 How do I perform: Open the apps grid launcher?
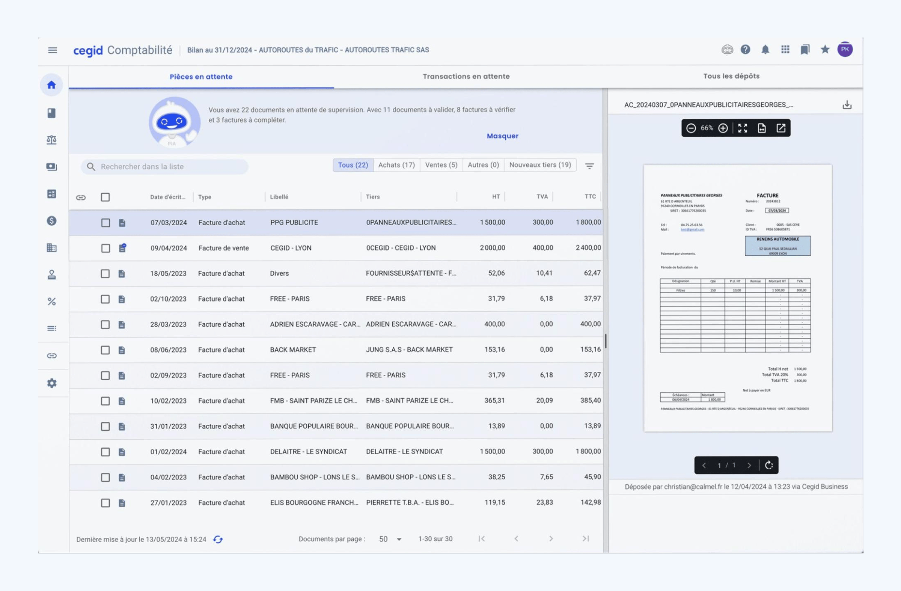tap(785, 50)
